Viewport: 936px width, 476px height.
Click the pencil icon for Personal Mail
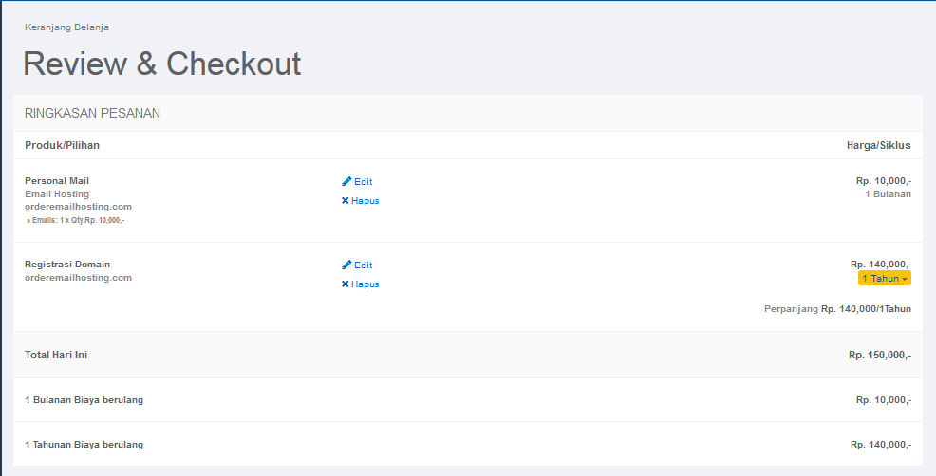346,181
